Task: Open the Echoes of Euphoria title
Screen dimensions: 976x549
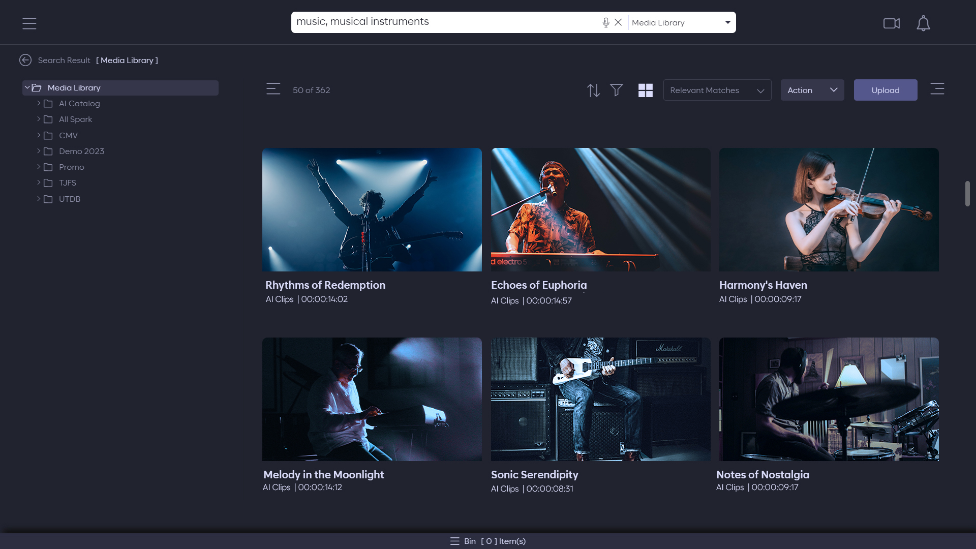Action: point(539,285)
